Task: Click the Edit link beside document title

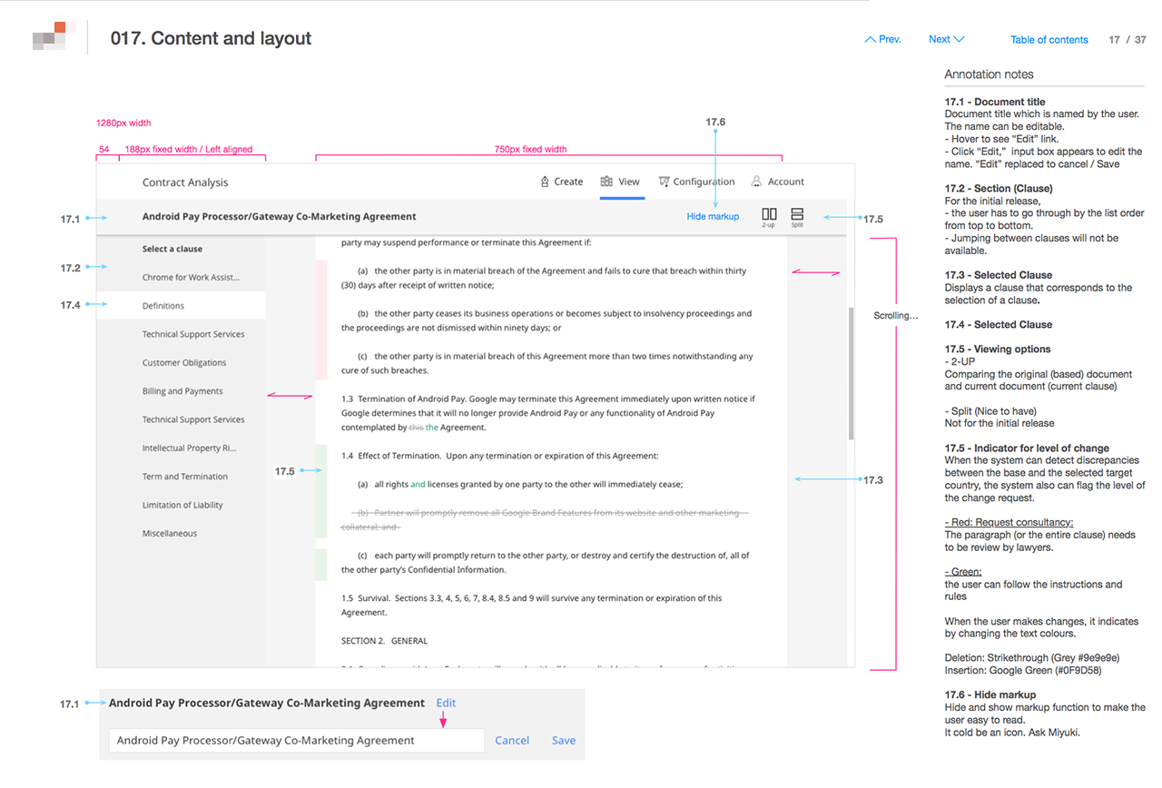Action: [446, 703]
